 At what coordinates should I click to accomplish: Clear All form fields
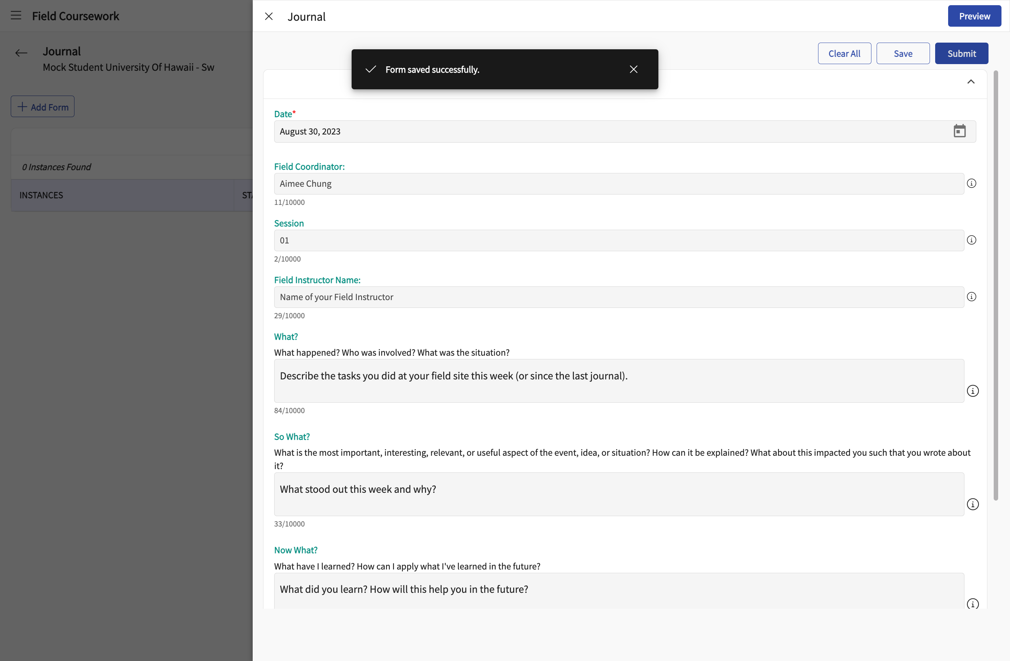[844, 53]
